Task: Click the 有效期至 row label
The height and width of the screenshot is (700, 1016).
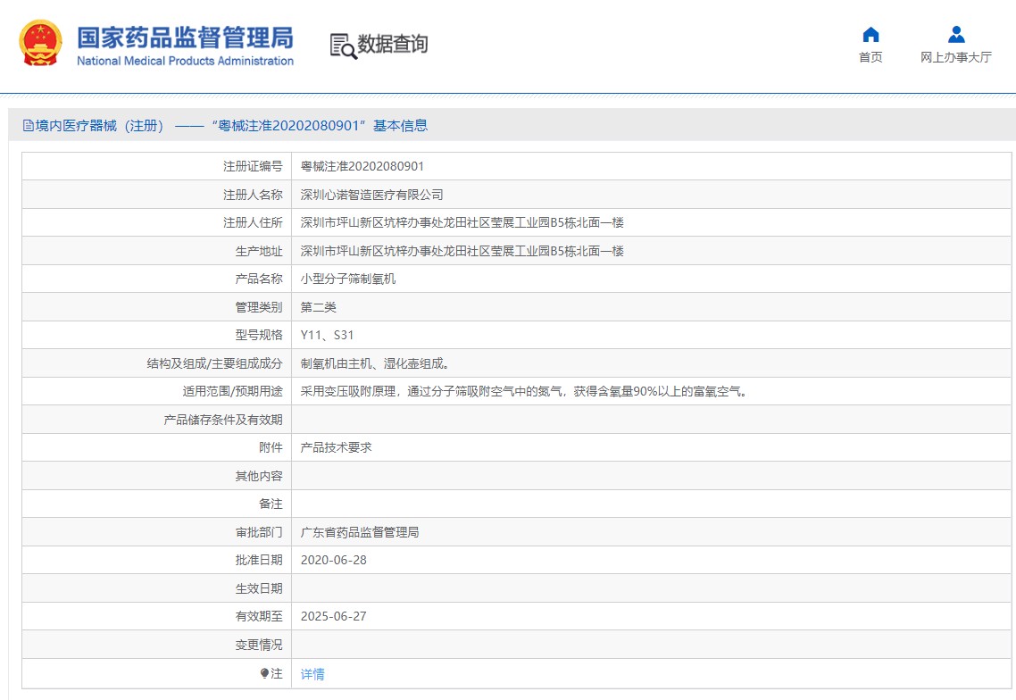Action: (259, 616)
